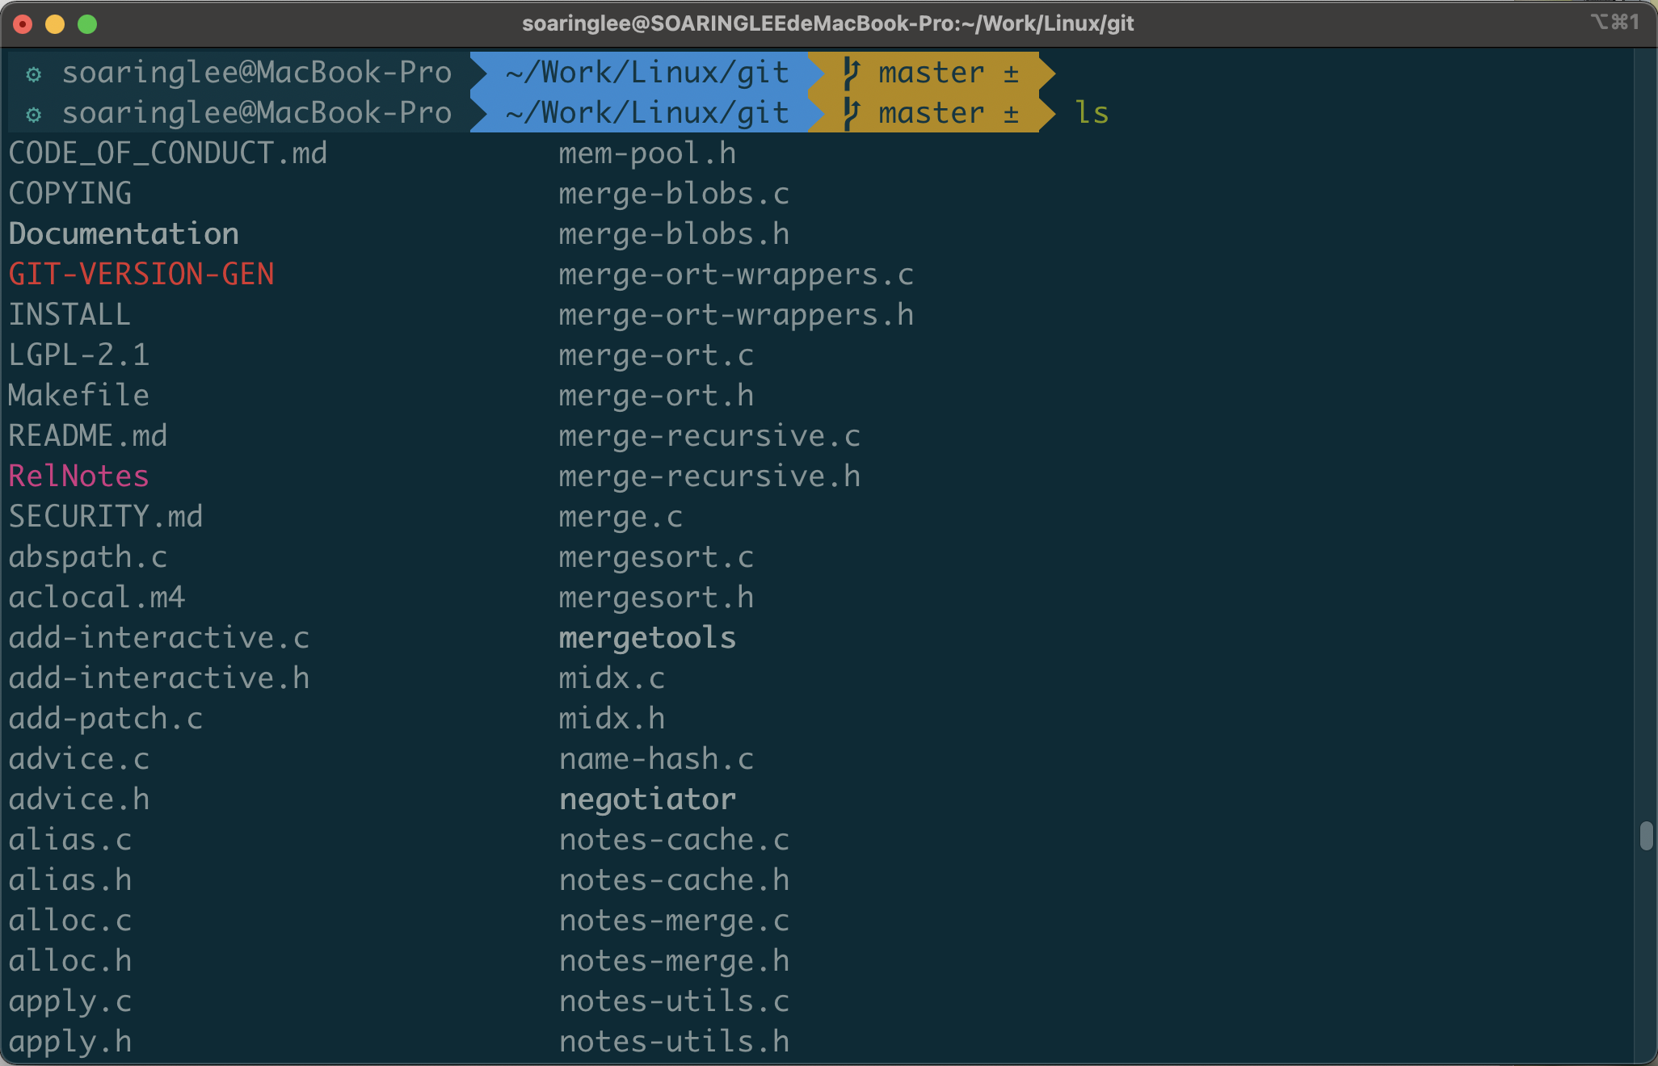This screenshot has width=1658, height=1066.
Task: Click the apply.h file name
Action: tap(70, 1043)
